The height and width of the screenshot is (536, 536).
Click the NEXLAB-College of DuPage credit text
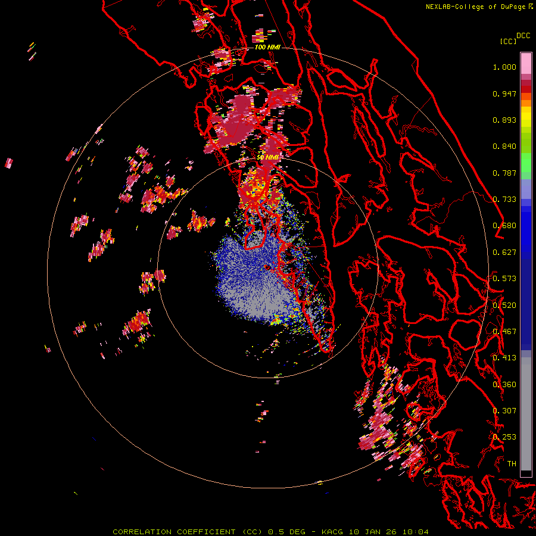coord(479,7)
